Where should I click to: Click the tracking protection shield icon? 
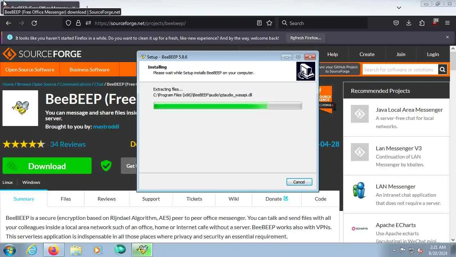tap(68, 23)
